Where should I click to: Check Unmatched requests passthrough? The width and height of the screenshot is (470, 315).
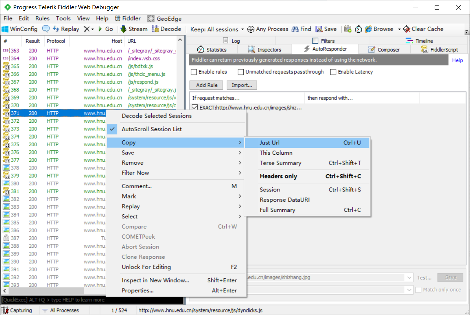point(241,72)
